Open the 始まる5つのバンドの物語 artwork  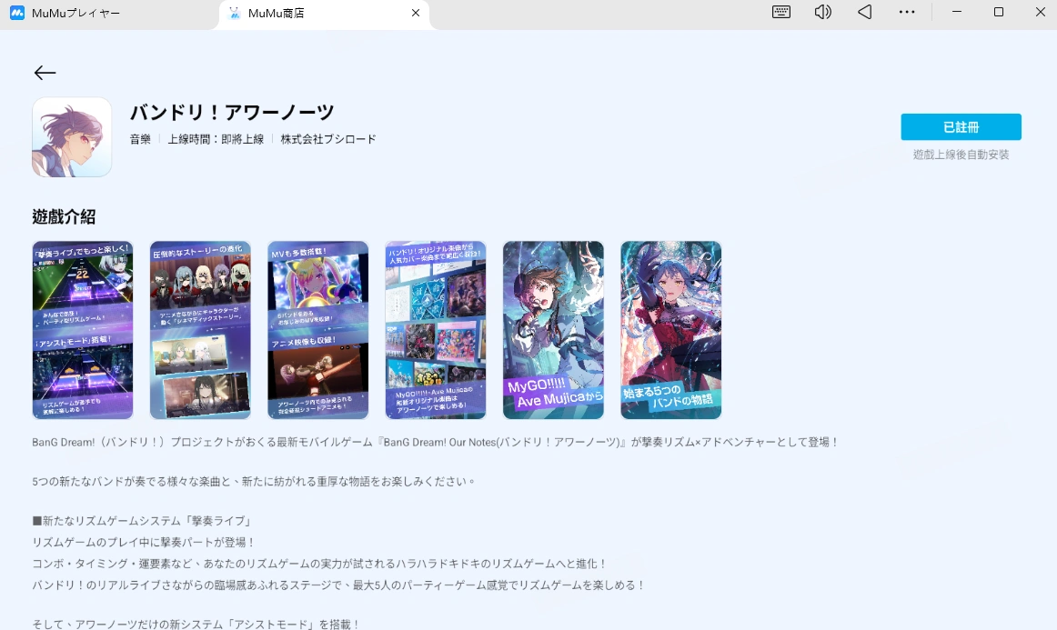670,330
